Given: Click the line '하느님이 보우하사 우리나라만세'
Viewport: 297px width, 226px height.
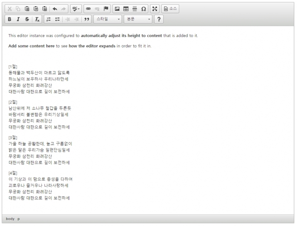Looking at the screenshot, I should (39, 79).
